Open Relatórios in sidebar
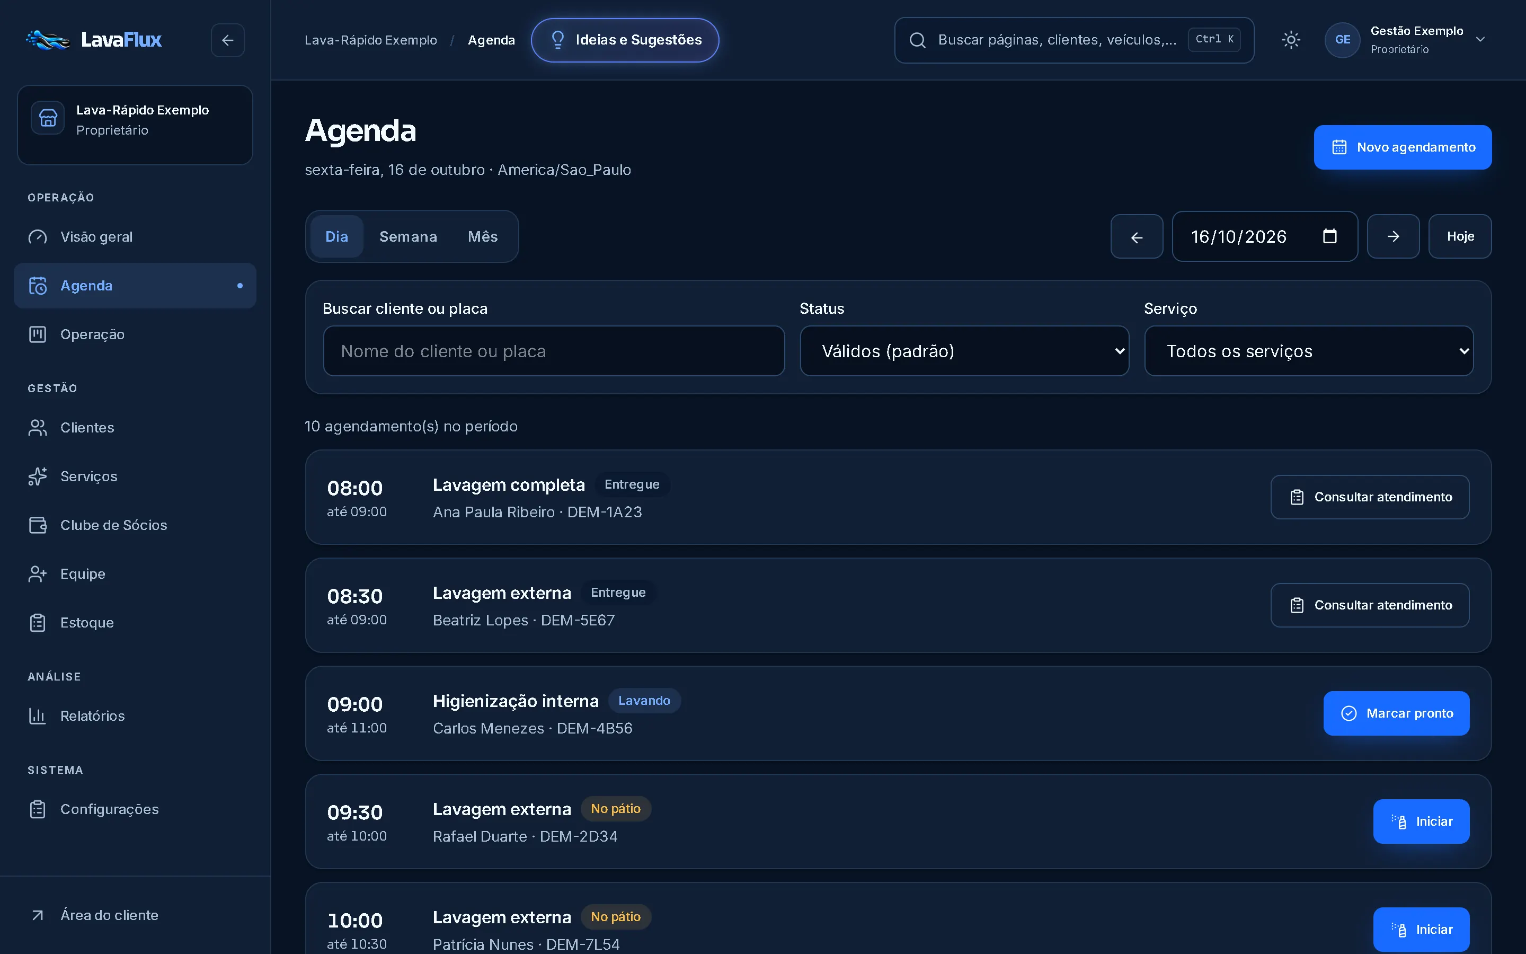The height and width of the screenshot is (954, 1526). pyautogui.click(x=135, y=716)
